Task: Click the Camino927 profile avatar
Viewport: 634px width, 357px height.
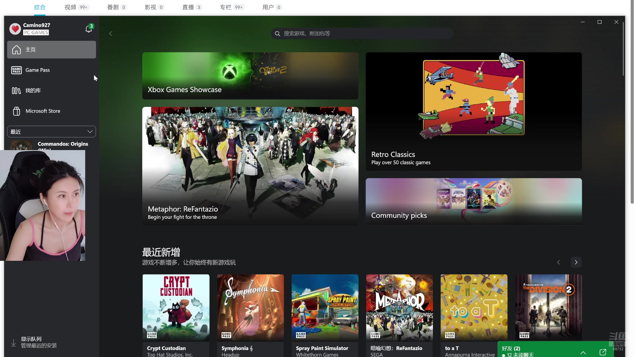Action: [15, 29]
